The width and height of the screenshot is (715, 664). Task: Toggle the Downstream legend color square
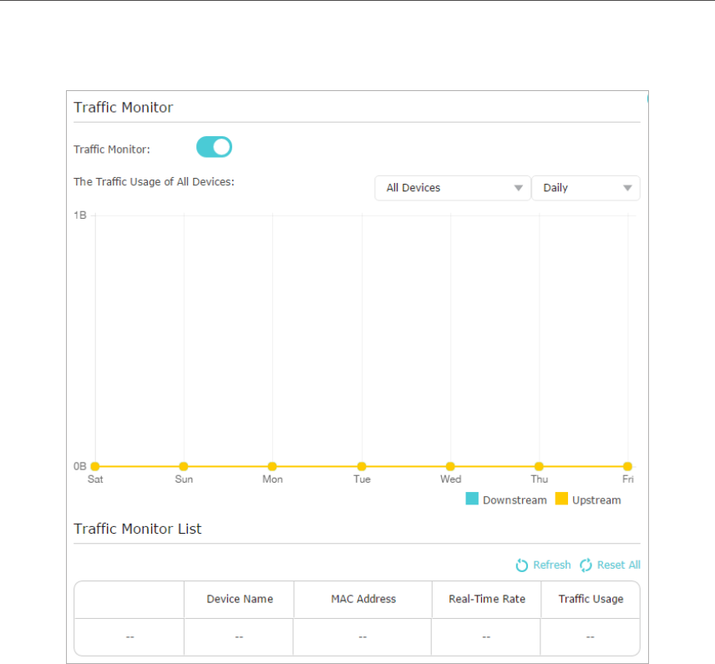(x=472, y=499)
